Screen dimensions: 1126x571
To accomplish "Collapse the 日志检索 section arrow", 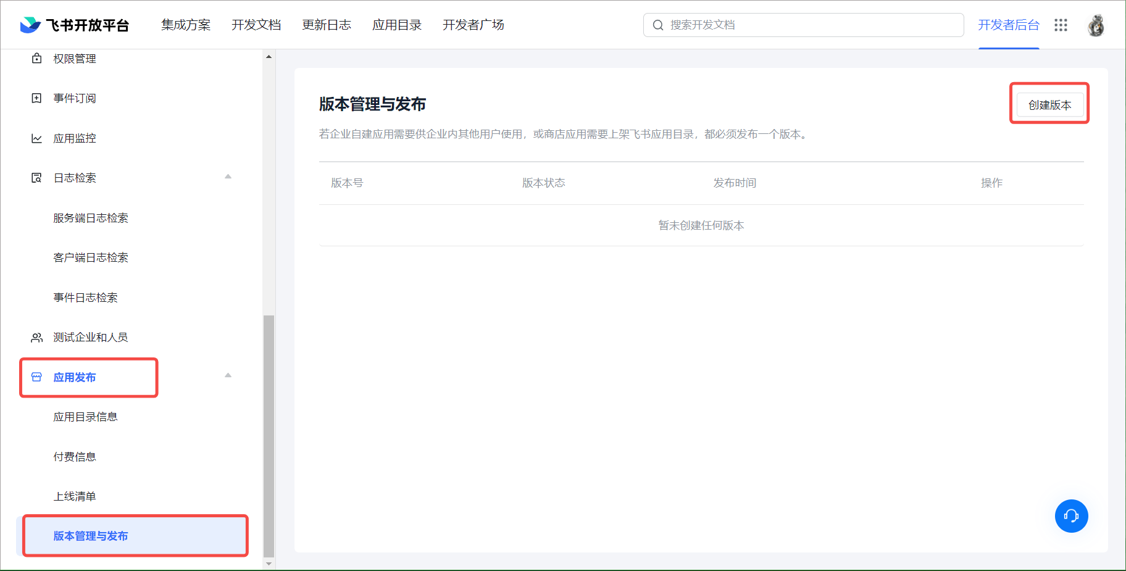I will (x=228, y=177).
